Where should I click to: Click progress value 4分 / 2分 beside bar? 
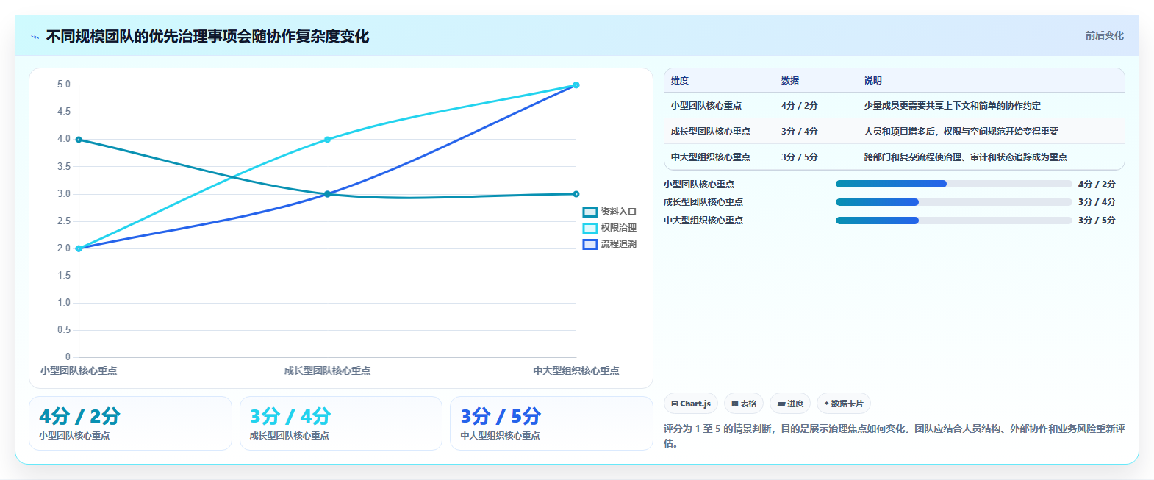pos(1097,185)
